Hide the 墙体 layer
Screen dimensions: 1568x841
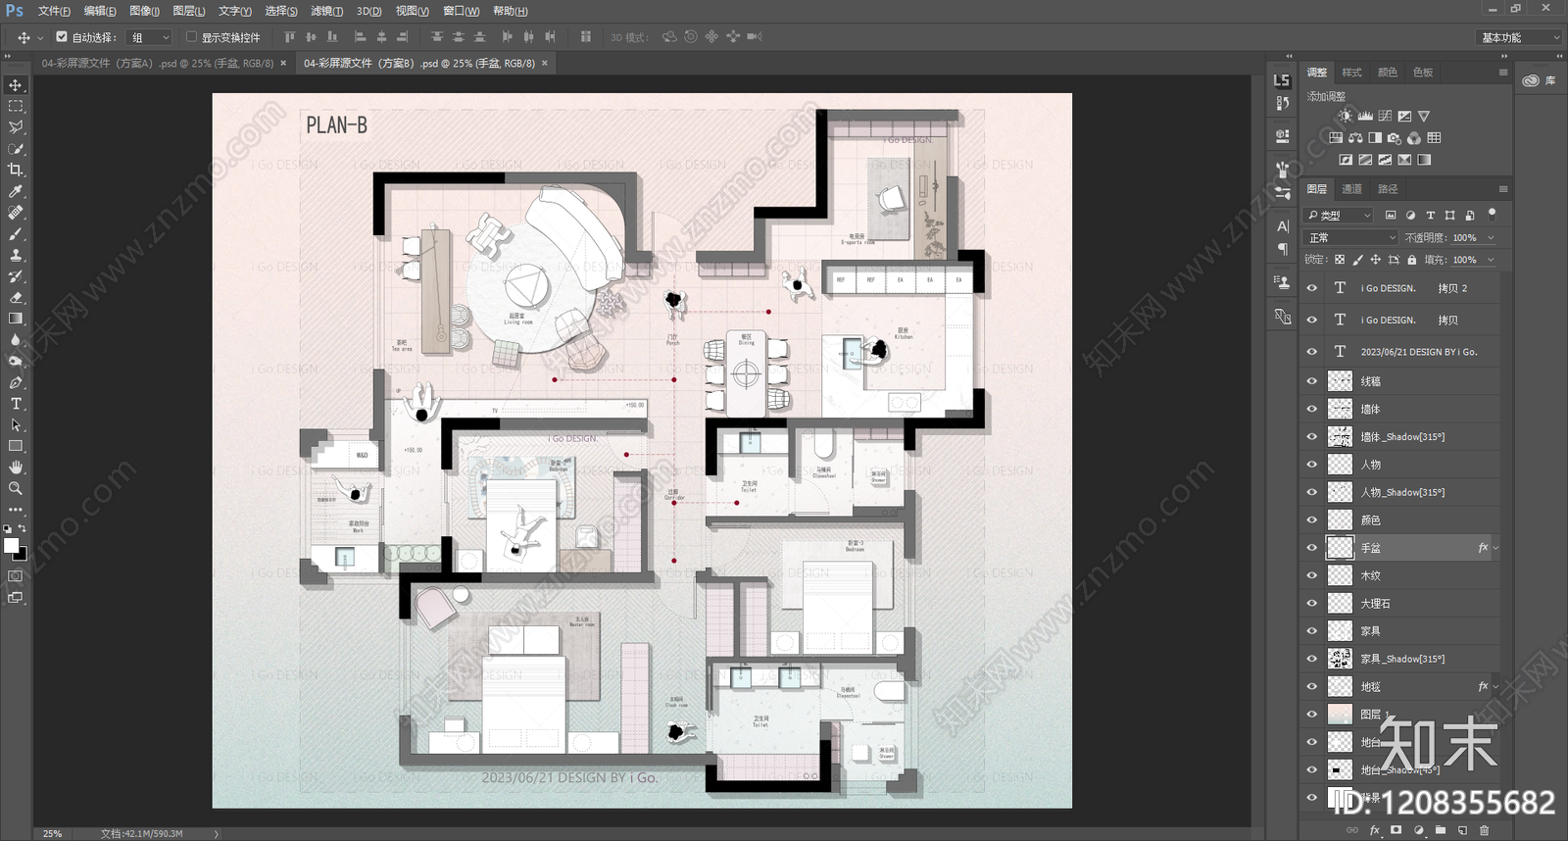click(x=1312, y=409)
